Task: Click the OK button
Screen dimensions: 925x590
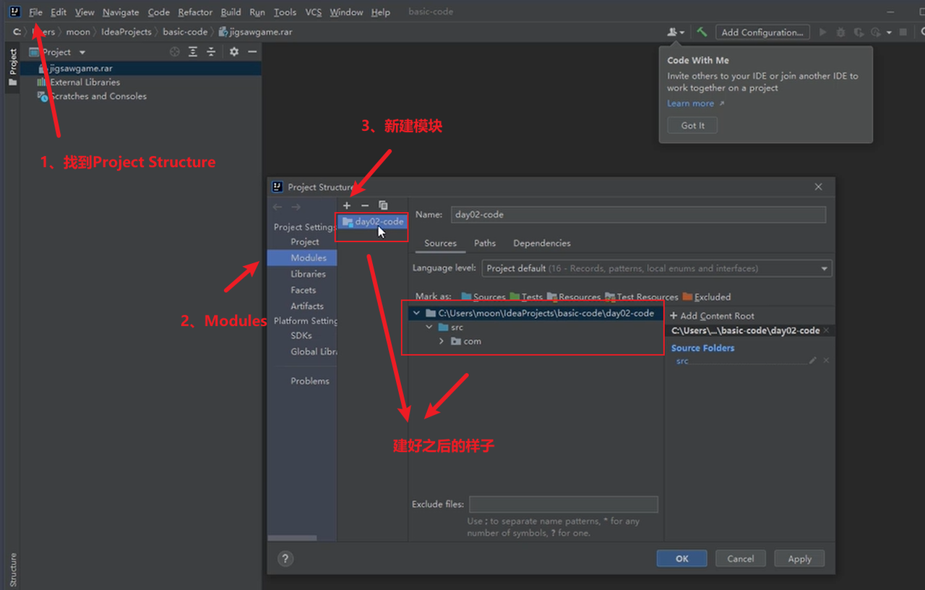Action: click(682, 559)
